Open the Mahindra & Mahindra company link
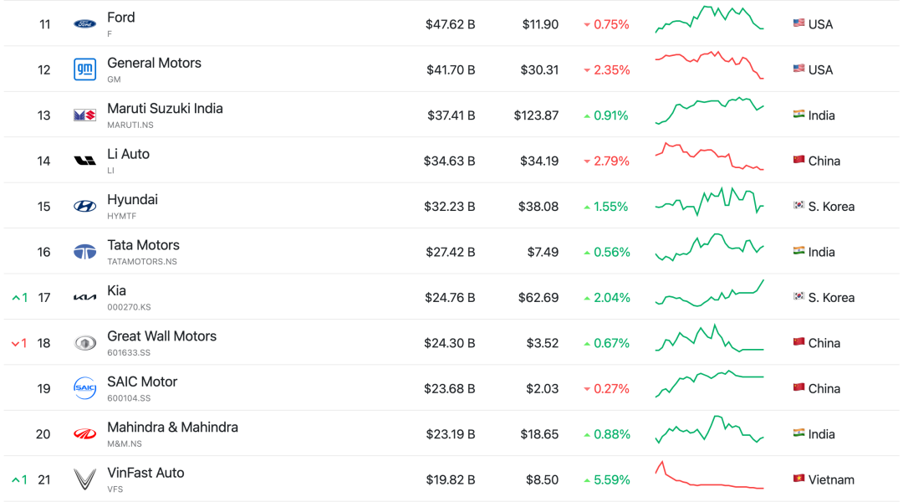The height and width of the screenshot is (502, 903). [x=172, y=428]
